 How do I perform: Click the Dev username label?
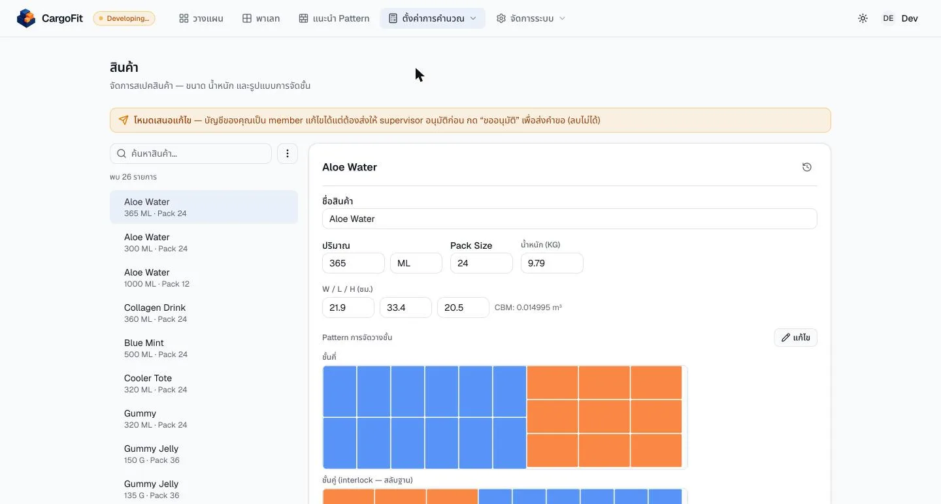pos(910,18)
